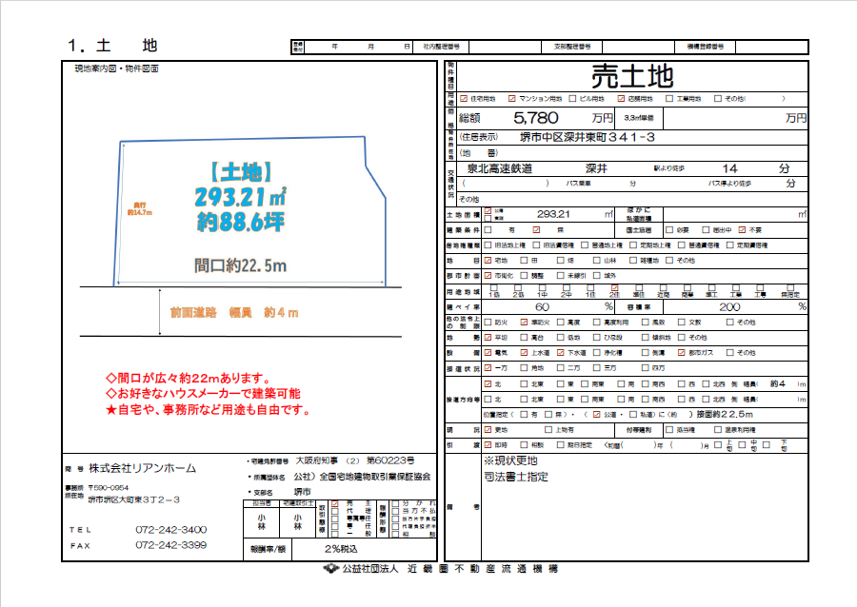Click the 売土地 property type heading
Viewport: 857px width, 607px height.
631,75
